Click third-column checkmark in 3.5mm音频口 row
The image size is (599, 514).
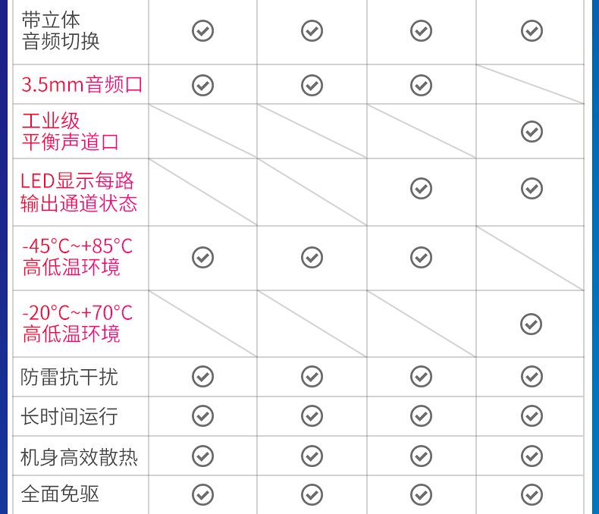pos(421,85)
